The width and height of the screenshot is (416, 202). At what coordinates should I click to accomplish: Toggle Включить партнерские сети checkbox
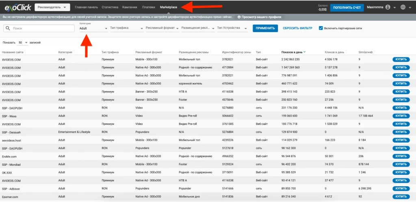pyautogui.click(x=321, y=28)
